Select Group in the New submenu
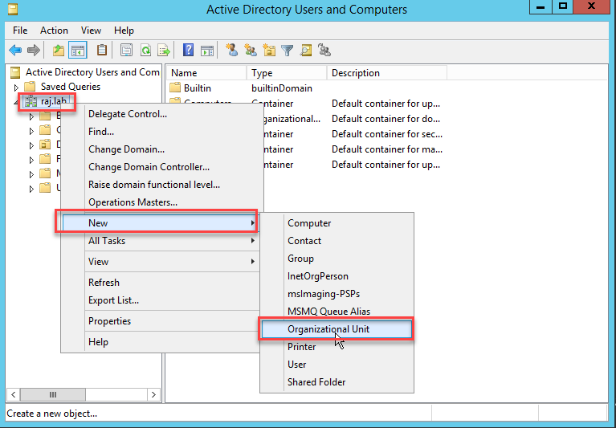The image size is (616, 428). (x=337, y=259)
